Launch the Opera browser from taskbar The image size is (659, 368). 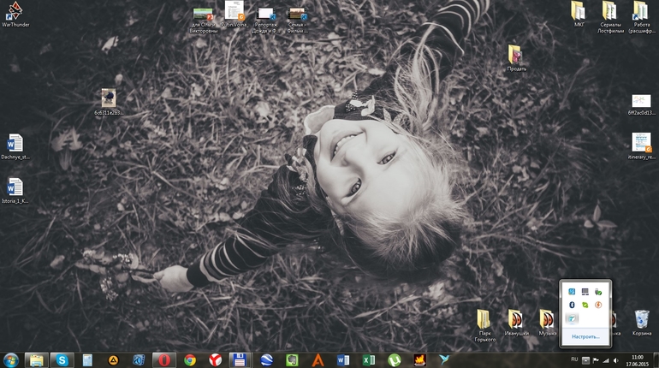(164, 360)
